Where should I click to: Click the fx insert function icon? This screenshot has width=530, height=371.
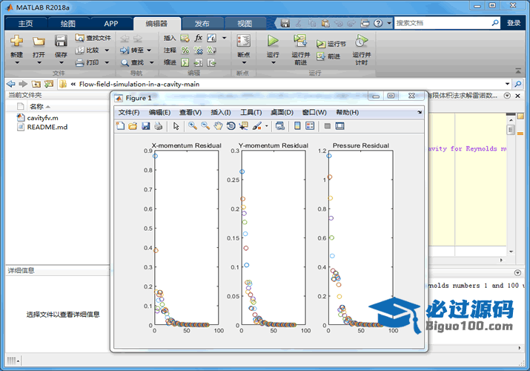(x=199, y=38)
